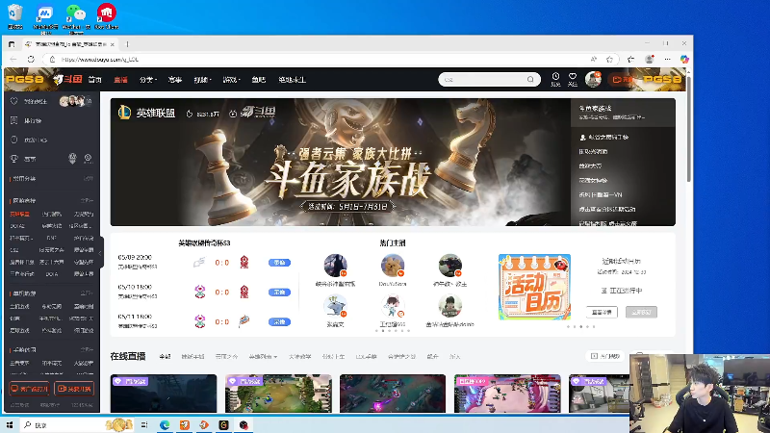Open the dog-avatar streamer in popular streamers

click(393, 266)
